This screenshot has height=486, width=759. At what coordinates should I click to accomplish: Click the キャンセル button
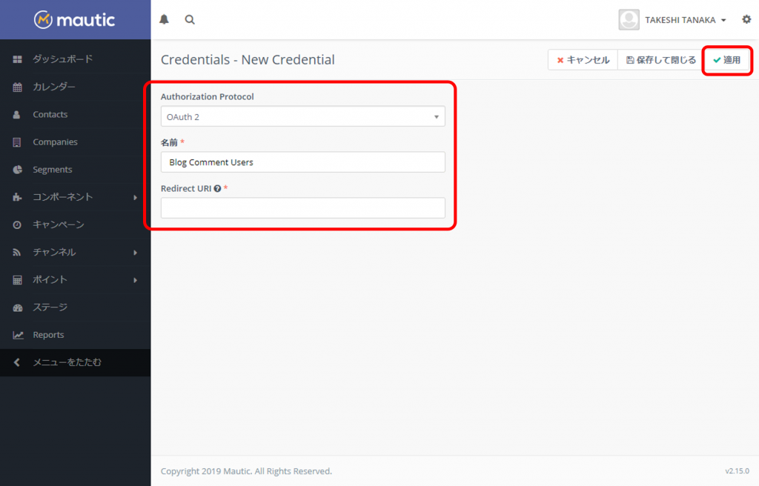[583, 60]
